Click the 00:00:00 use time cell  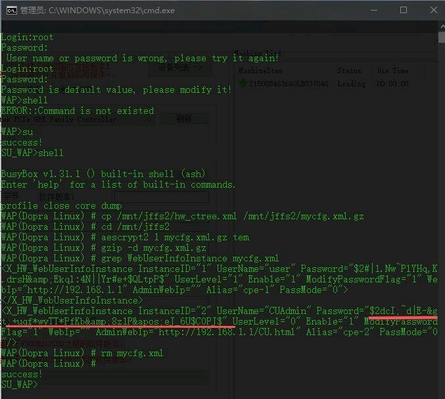(393, 84)
